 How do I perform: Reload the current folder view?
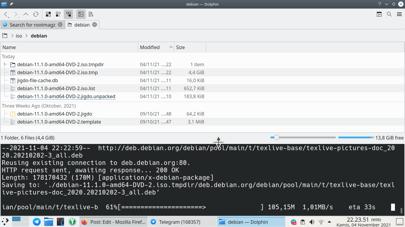[36, 14]
